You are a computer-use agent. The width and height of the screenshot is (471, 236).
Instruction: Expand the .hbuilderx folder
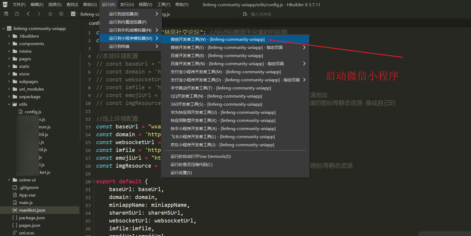(9, 36)
